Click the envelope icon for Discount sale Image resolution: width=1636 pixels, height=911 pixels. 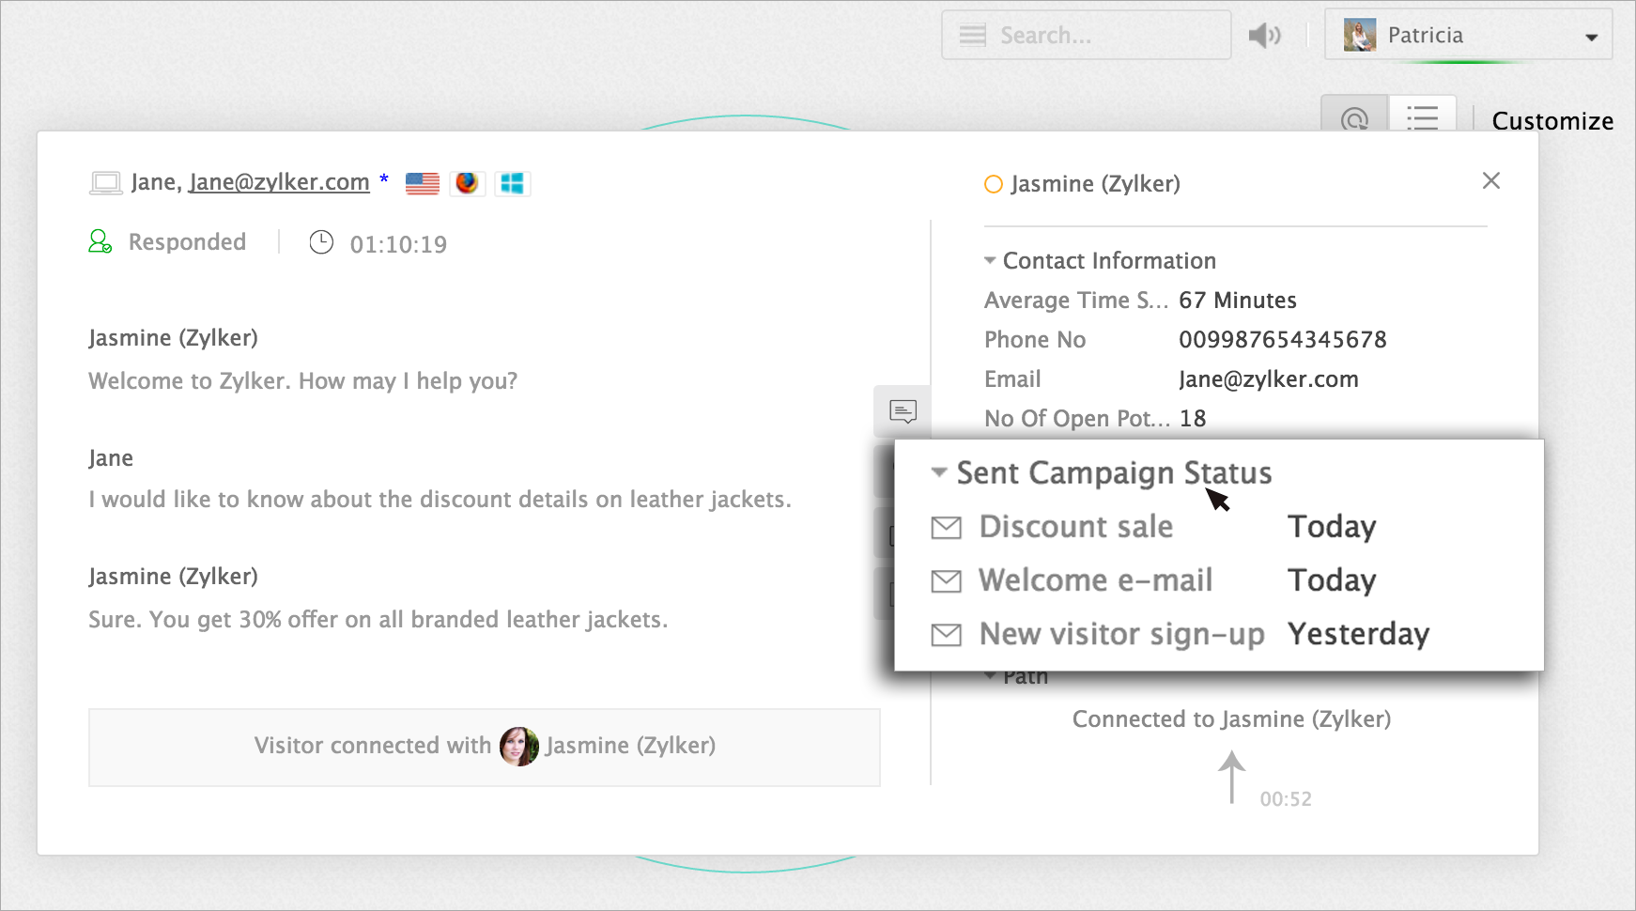[x=946, y=528]
